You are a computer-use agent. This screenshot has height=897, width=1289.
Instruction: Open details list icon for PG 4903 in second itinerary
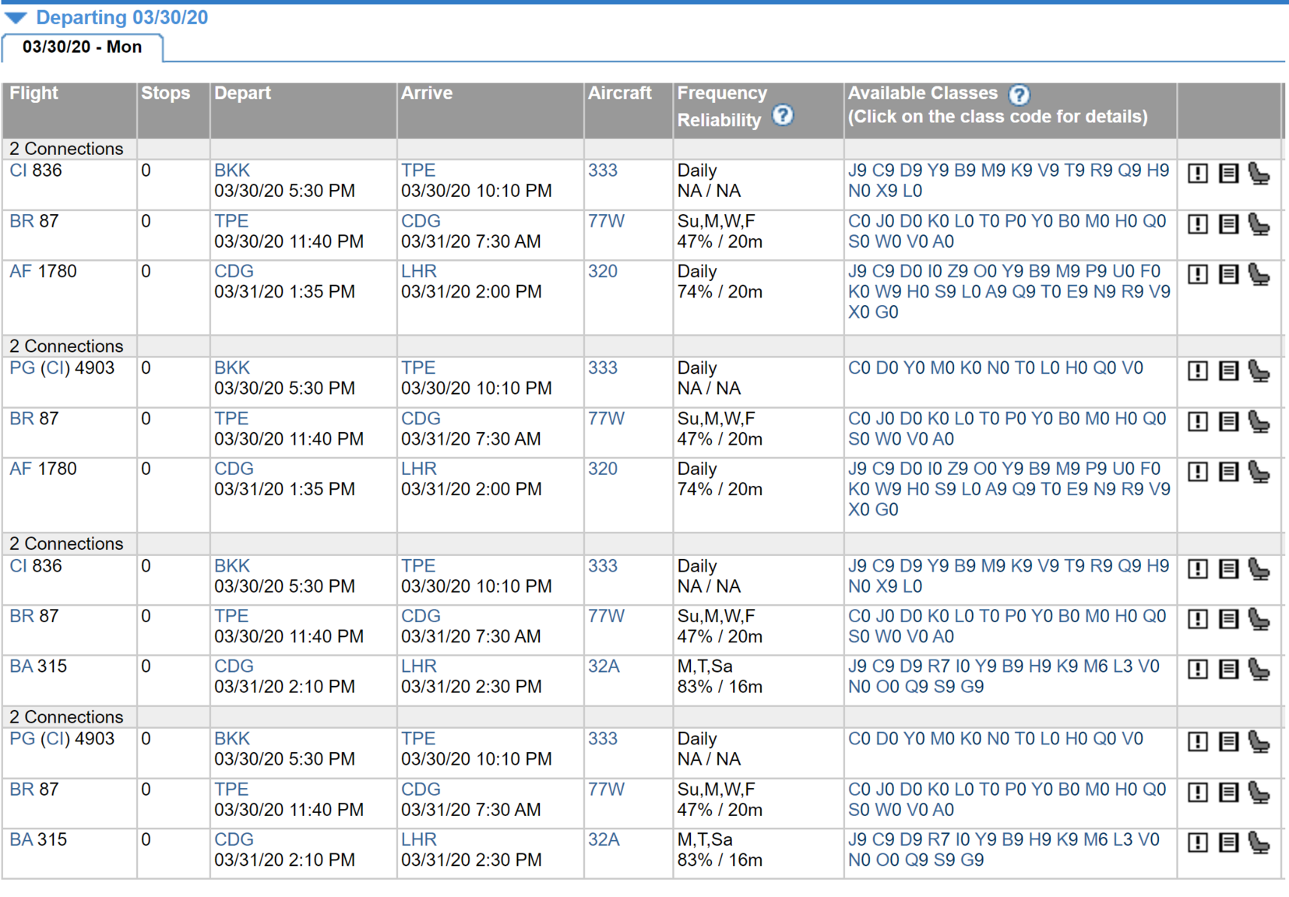point(1229,371)
